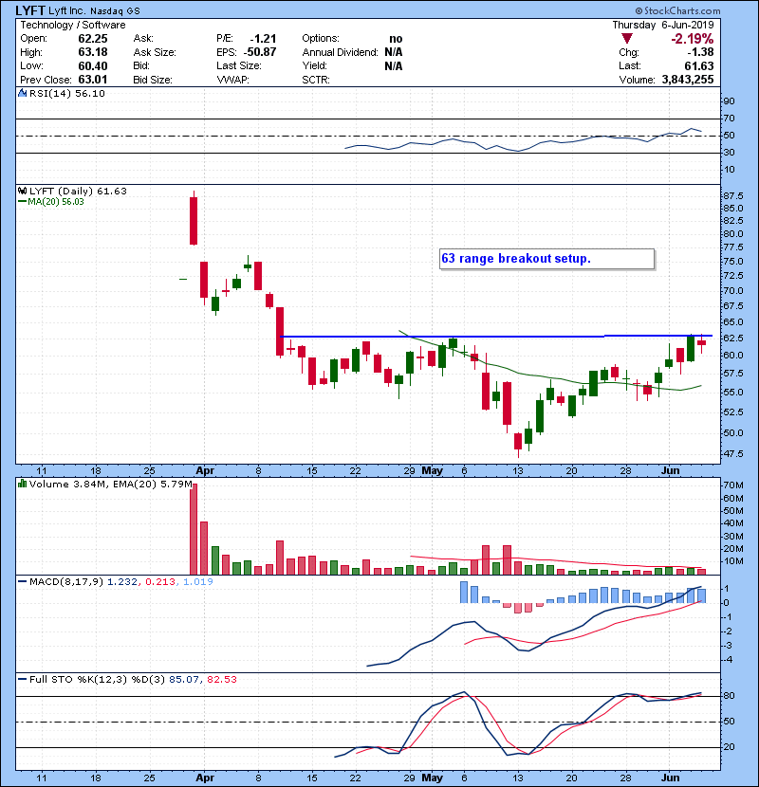The image size is (759, 787).
Task: Click the Volume bars icon
Action: coord(22,484)
